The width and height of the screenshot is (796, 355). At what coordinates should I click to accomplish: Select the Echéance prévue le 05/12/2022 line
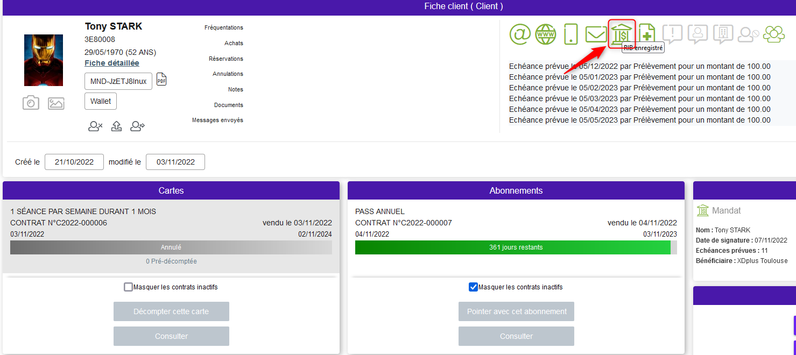click(x=640, y=66)
